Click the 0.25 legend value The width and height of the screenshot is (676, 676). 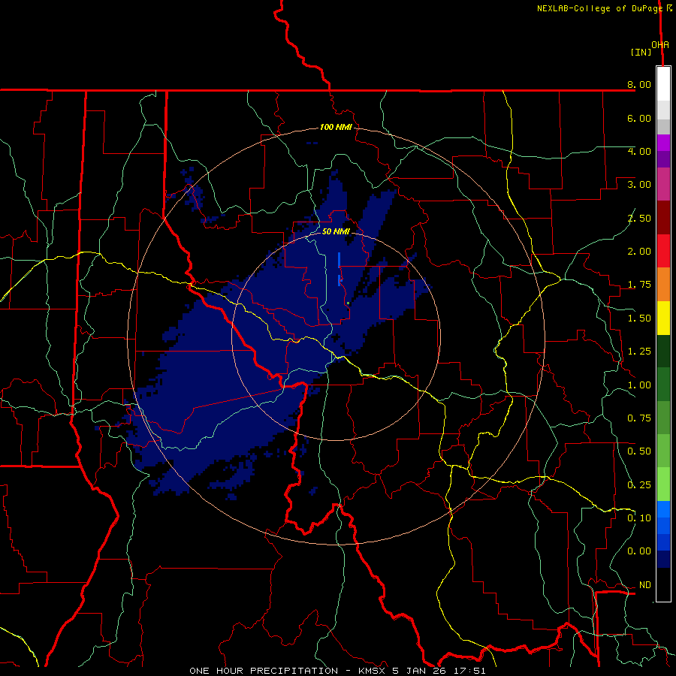(x=639, y=485)
